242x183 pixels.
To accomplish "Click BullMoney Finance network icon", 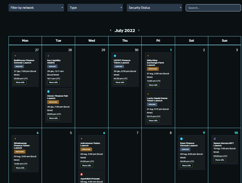I will [x=15, y=56].
